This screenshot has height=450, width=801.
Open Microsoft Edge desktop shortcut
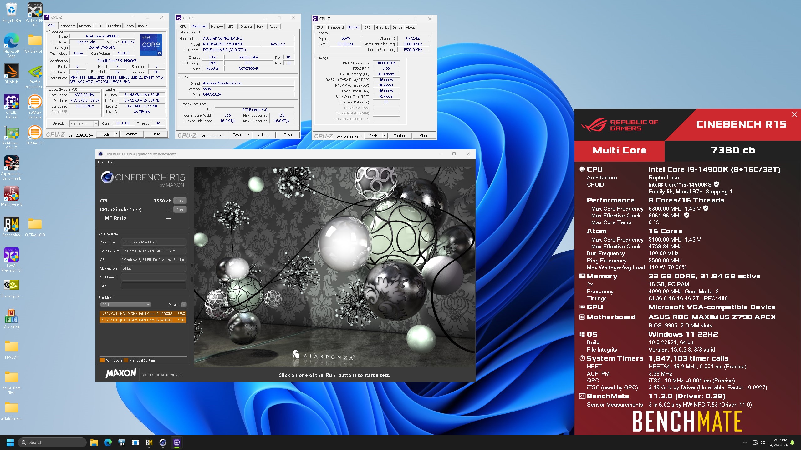pos(11,46)
